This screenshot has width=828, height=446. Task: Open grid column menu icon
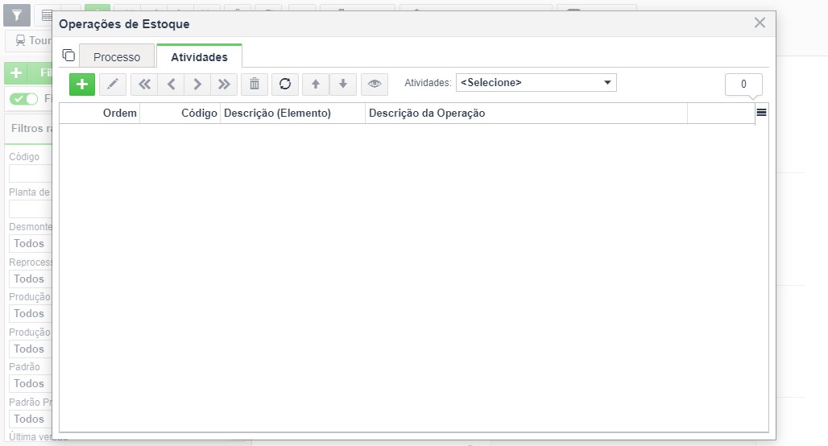click(761, 113)
